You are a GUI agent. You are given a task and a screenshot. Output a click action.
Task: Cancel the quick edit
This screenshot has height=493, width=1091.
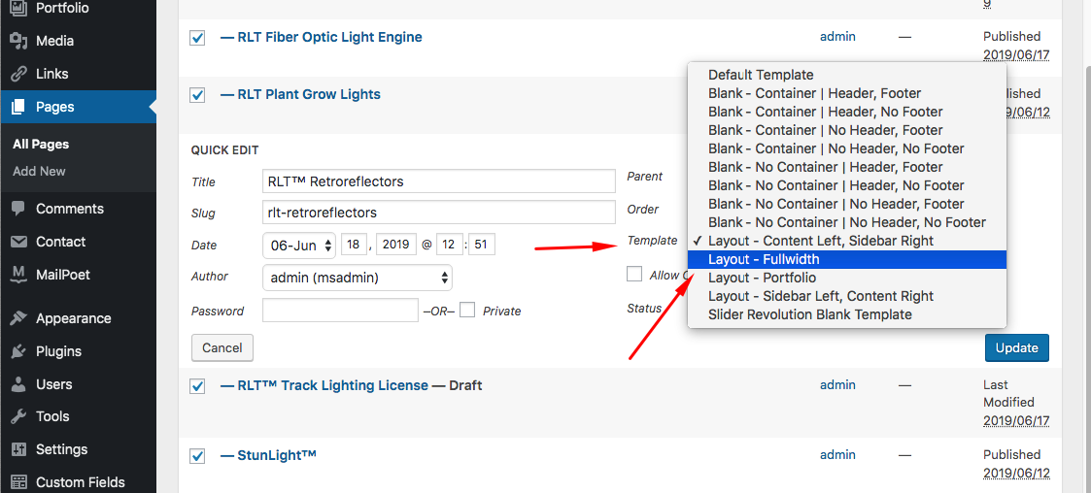click(222, 347)
